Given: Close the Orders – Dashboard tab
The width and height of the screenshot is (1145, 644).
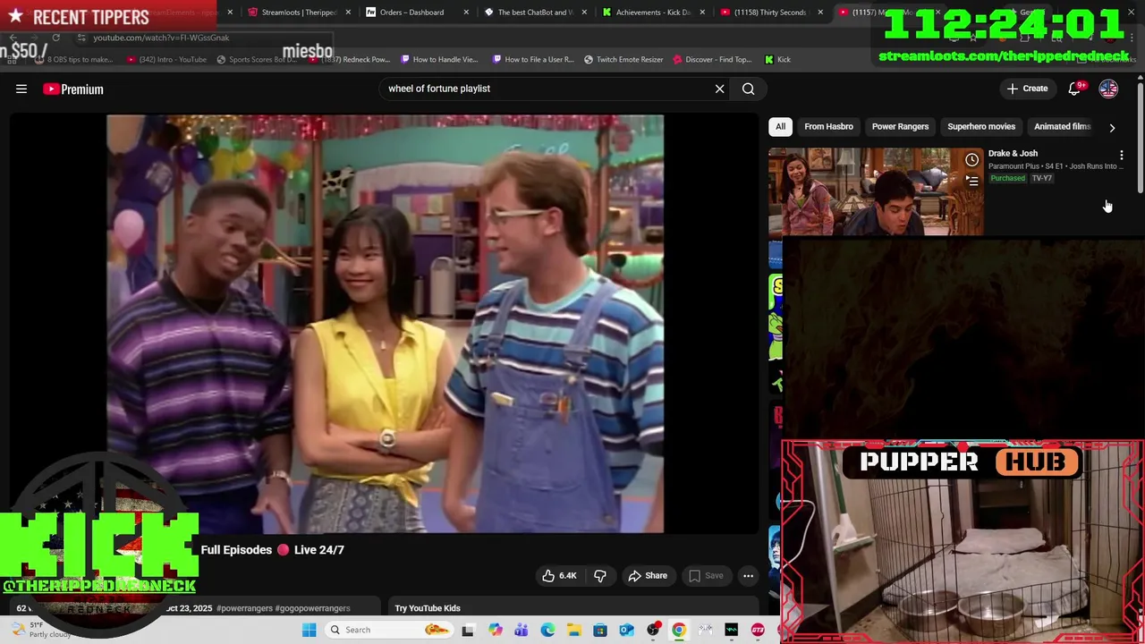Looking at the screenshot, I should [466, 13].
